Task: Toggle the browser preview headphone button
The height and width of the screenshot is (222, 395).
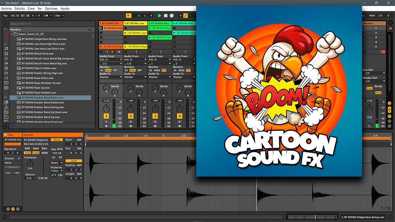Action: [x=12, y=126]
